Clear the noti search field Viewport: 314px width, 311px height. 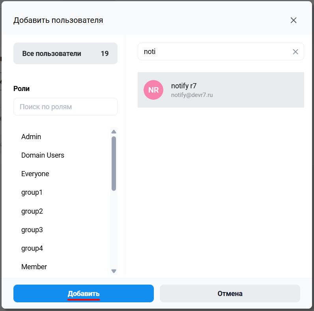[x=295, y=52]
